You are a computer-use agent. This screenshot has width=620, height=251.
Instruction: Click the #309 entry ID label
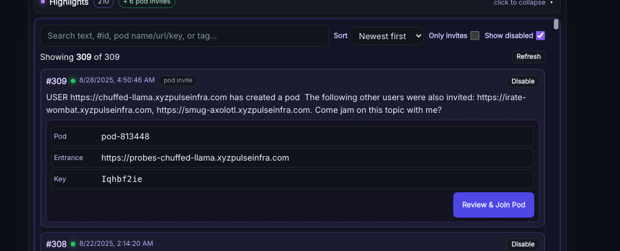(x=56, y=81)
